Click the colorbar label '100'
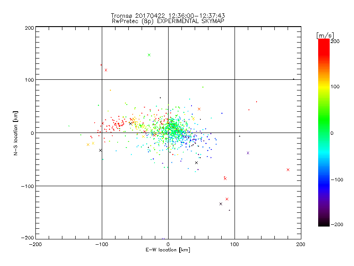This screenshot has height=266, width=354. point(335,86)
